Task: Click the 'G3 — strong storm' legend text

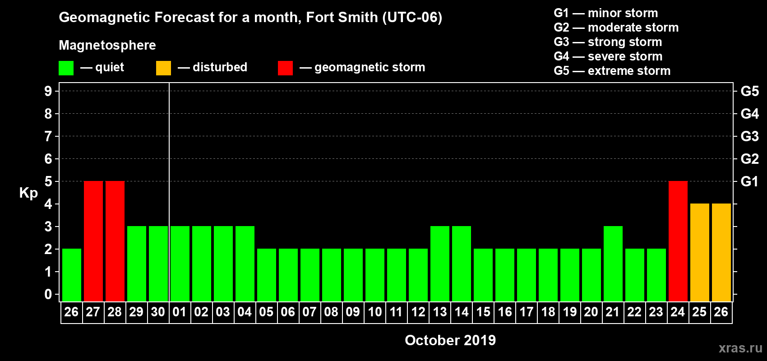Action: tap(608, 42)
